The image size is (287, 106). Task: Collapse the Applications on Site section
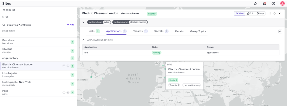[84, 40]
